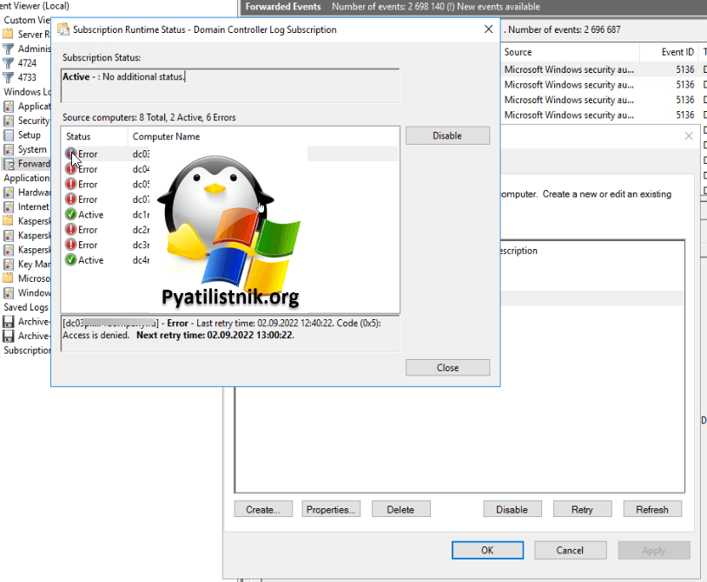Click the 4724 custom view filter icon
The image size is (707, 582).
click(x=9, y=63)
